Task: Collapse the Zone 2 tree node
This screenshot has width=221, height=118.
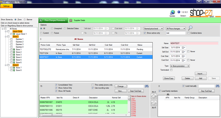Action: (x=6, y=65)
